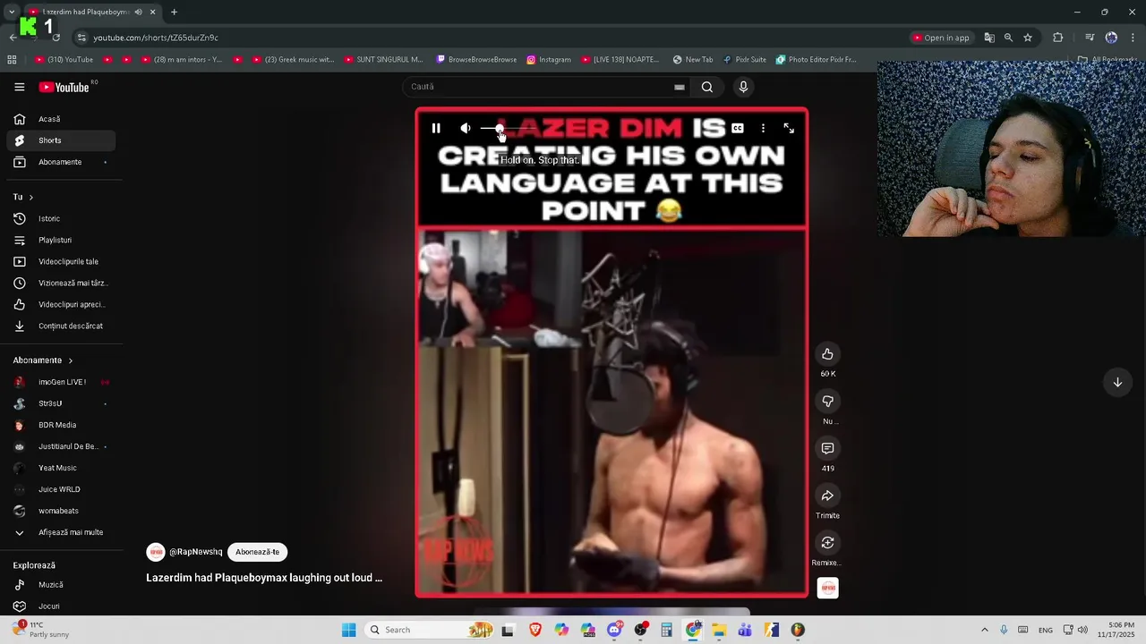Pause the Short with the pause icon

click(x=436, y=128)
